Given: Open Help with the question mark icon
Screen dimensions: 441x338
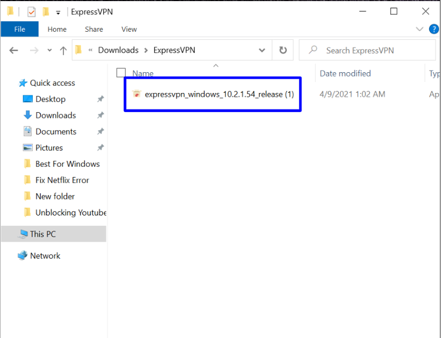Looking at the screenshot, I should pyautogui.click(x=434, y=29).
